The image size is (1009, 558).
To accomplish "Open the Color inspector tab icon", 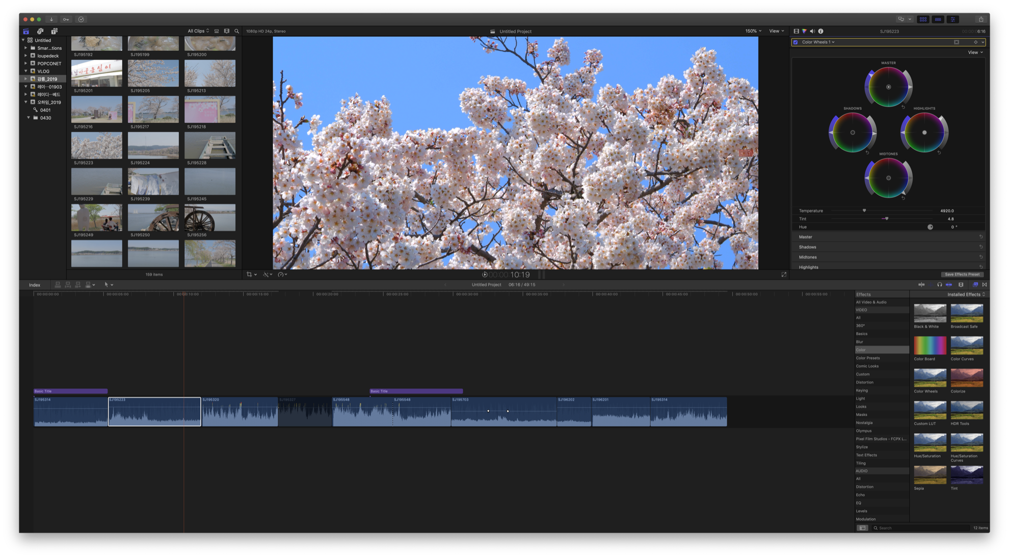I will tap(804, 31).
